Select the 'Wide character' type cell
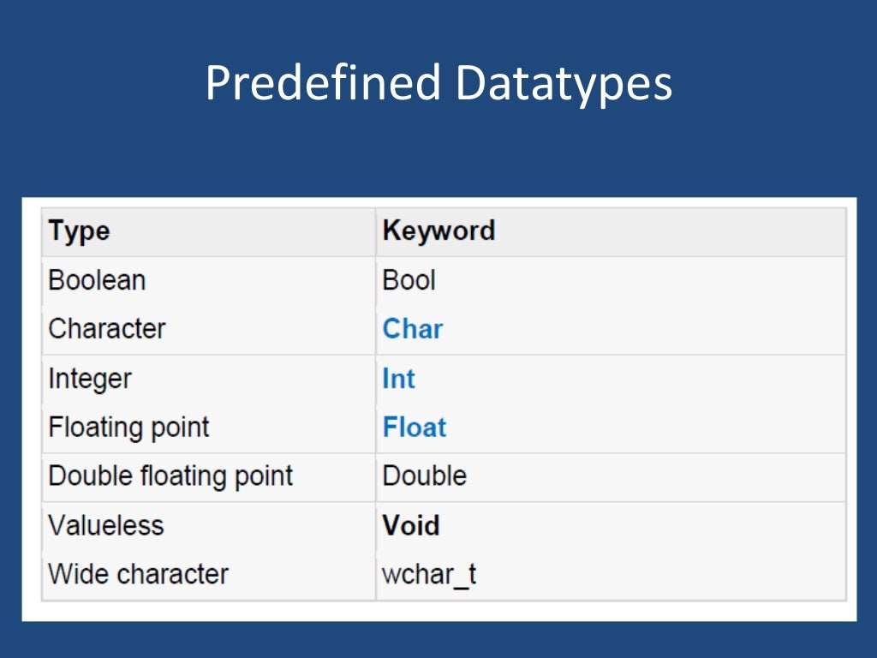The height and width of the screenshot is (658, 877). (x=138, y=574)
